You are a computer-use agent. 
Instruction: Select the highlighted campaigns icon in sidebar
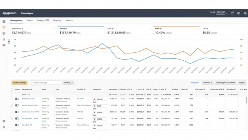tap(4, 27)
